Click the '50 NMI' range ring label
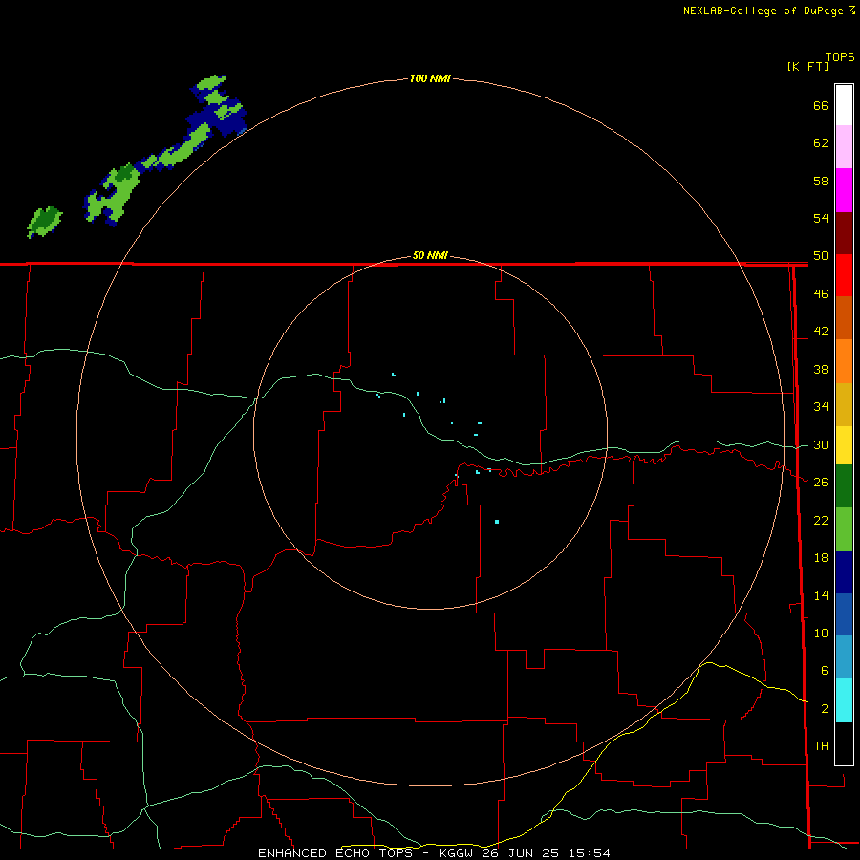Image resolution: width=860 pixels, height=860 pixels. (430, 255)
